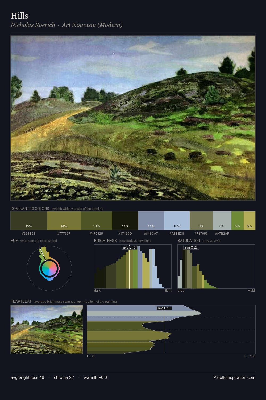Viewport: 266px width, 400px height.
Task: Click the 'L = 100' axis label
Action: pos(250,356)
